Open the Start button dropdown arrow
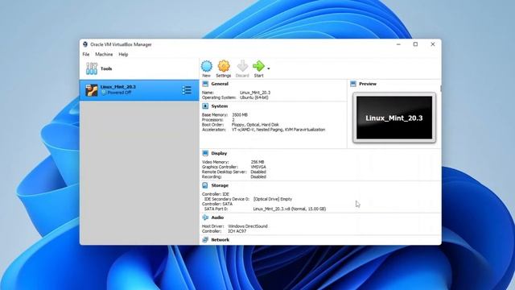 point(269,68)
